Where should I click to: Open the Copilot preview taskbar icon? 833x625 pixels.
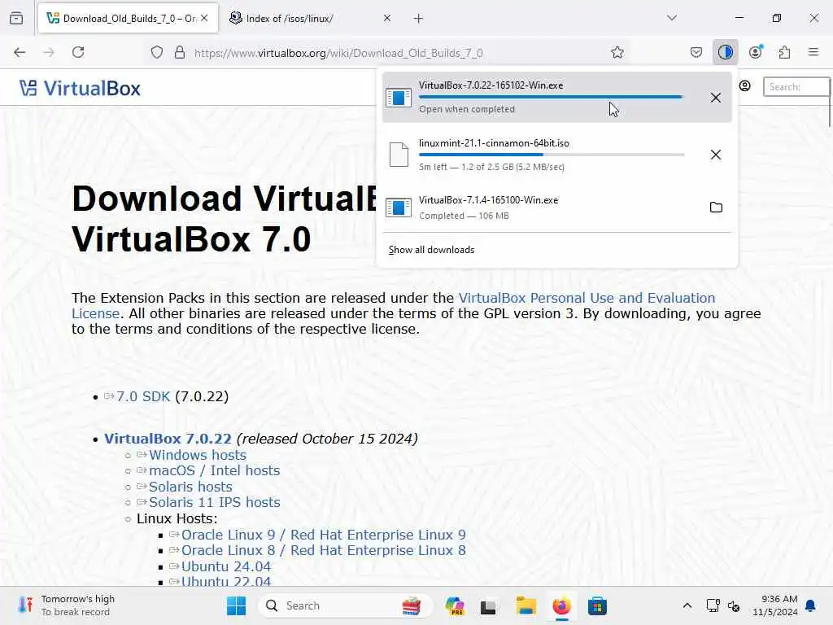(455, 605)
